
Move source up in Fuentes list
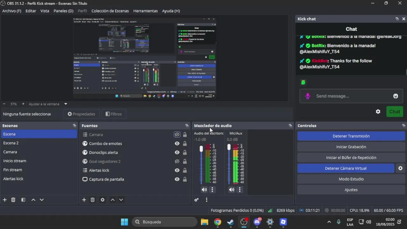coord(113,200)
